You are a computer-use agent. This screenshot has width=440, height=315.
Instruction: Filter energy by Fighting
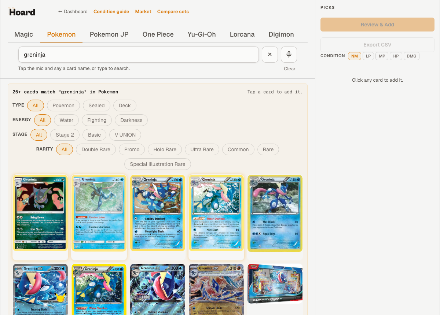tap(97, 120)
